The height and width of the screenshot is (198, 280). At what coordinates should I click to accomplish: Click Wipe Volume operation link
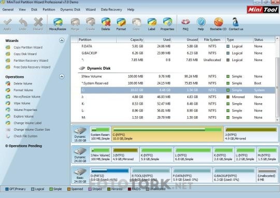(22, 103)
